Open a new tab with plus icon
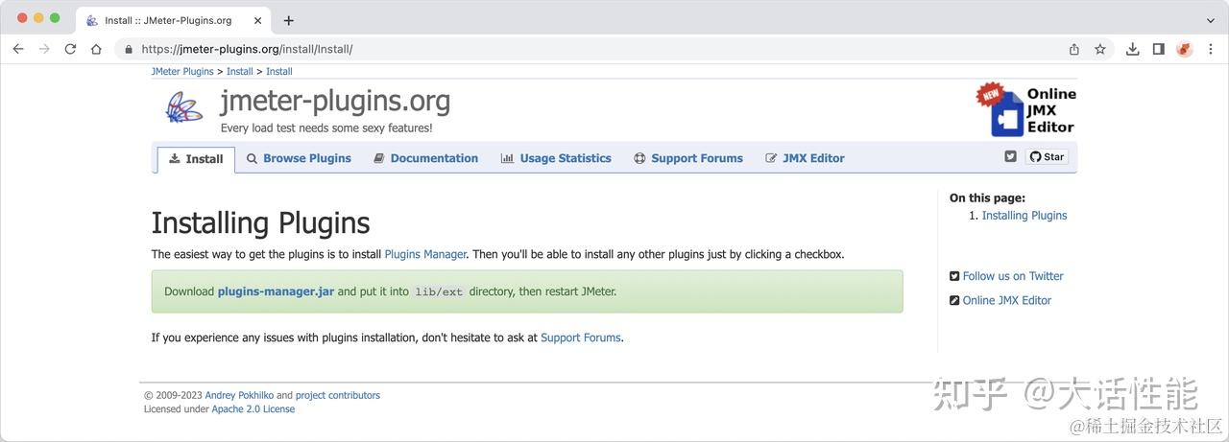 pos(289,20)
